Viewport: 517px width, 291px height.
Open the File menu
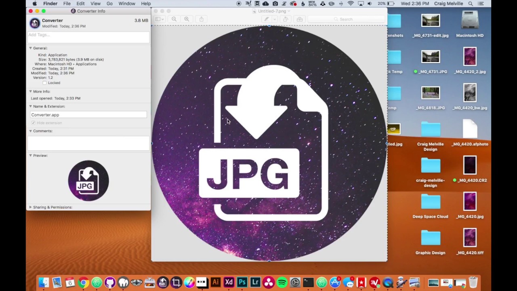(x=67, y=4)
